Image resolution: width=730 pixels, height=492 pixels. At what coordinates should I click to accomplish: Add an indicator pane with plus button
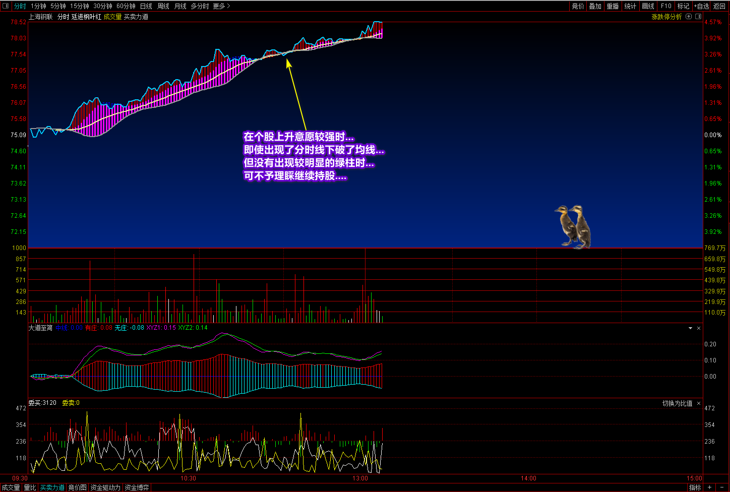pos(709,487)
